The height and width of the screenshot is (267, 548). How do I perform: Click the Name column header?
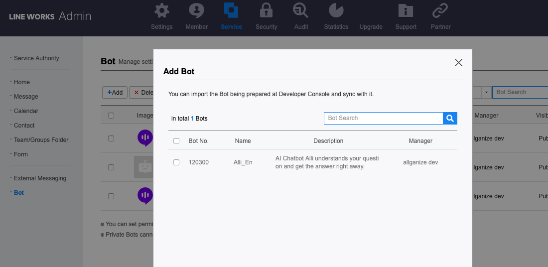(x=243, y=141)
